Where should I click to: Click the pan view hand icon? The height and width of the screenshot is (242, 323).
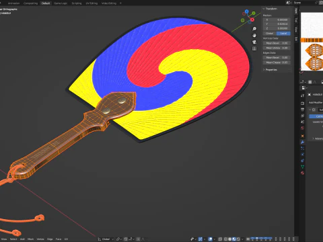(254, 36)
